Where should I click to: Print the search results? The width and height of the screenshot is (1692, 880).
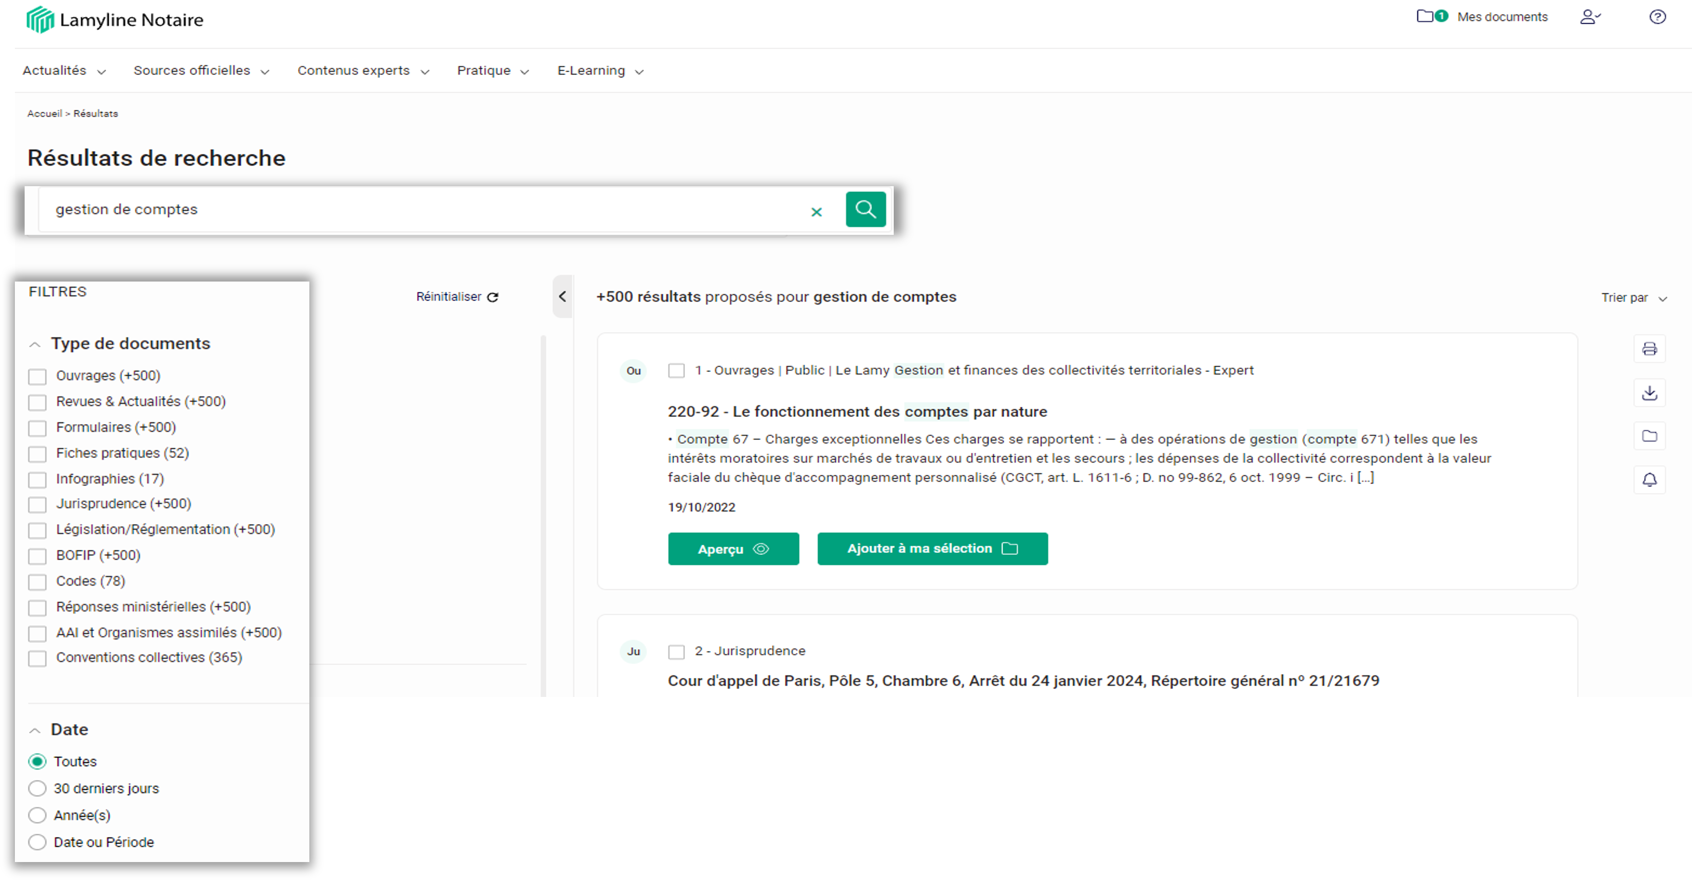point(1649,349)
